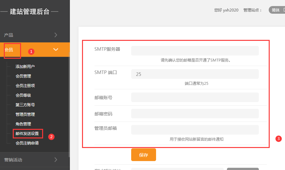Focus the 邮箱密码 input

tap(195, 114)
